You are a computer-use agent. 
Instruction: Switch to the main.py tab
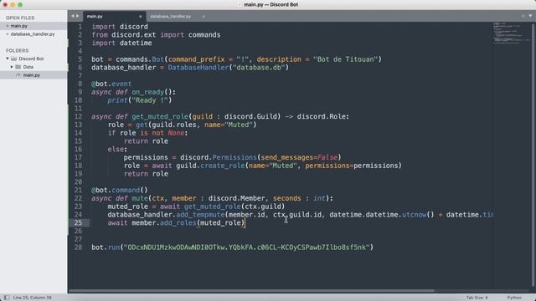[x=114, y=17]
